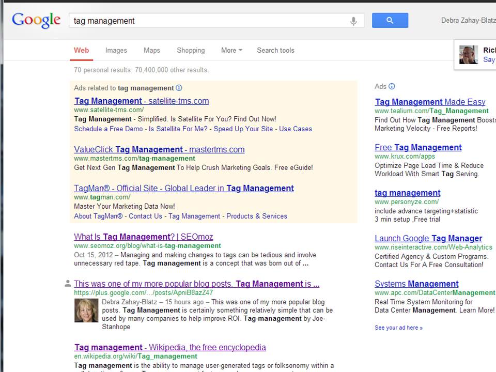Open About TagMan sitelink
This screenshot has height=372, width=496.
tap(98, 216)
